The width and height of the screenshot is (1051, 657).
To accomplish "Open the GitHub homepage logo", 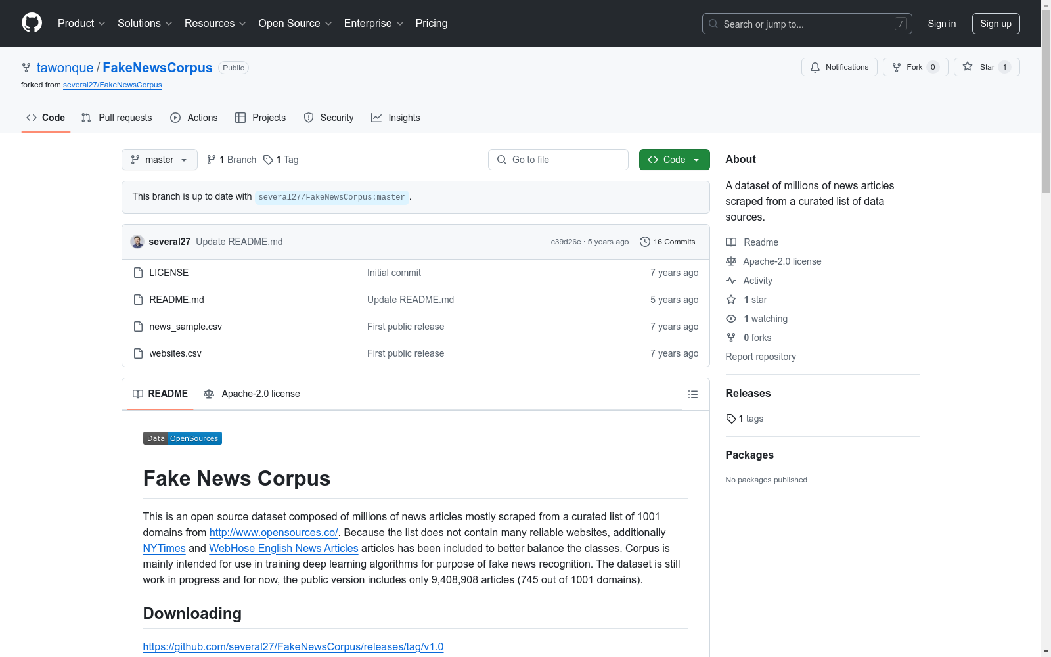I will (32, 23).
